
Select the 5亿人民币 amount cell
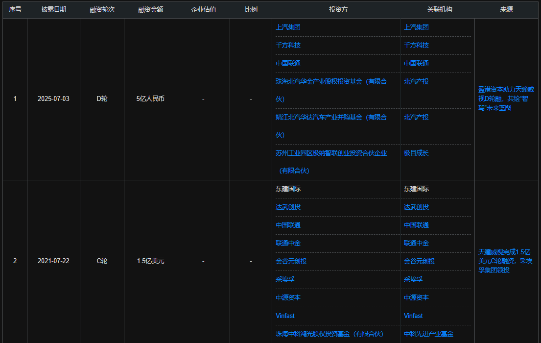[x=150, y=99]
